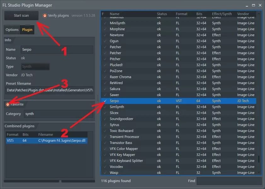Select the Slicex plugin row
265x189 pixels.
pos(179,113)
